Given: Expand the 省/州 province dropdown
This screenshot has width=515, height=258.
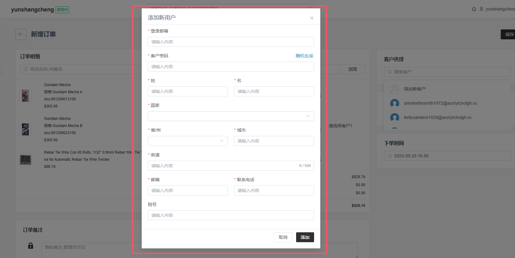Looking at the screenshot, I should 188,141.
